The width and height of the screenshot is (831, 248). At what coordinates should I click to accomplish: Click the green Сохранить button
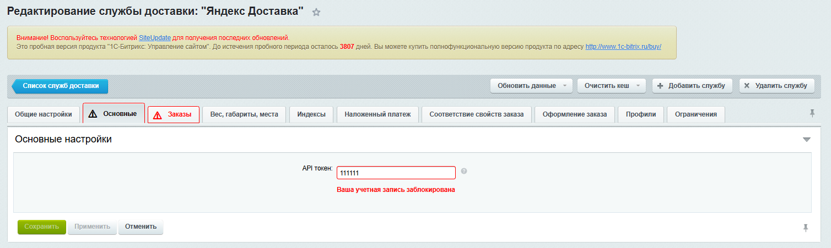(42, 227)
